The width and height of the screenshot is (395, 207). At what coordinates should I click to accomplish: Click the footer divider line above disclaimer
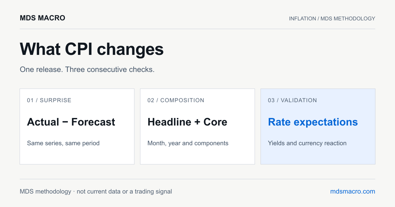(197, 179)
